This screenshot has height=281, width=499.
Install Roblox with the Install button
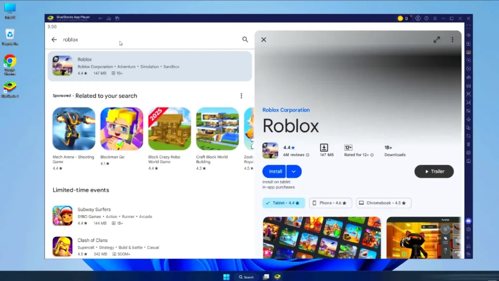[274, 171]
